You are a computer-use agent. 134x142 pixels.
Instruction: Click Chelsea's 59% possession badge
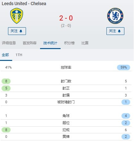point(123,67)
